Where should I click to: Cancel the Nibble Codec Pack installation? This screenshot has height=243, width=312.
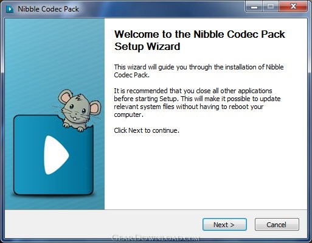277,225
